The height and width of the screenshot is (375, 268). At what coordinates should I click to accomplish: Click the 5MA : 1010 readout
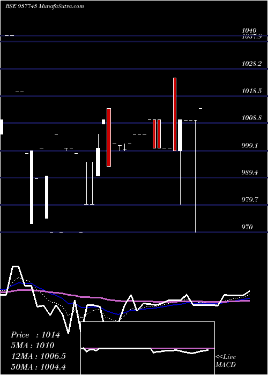tap(33, 346)
